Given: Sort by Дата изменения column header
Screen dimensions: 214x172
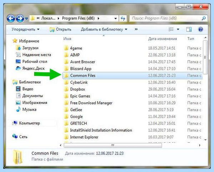Looking at the screenshot, I should [x=162, y=39].
